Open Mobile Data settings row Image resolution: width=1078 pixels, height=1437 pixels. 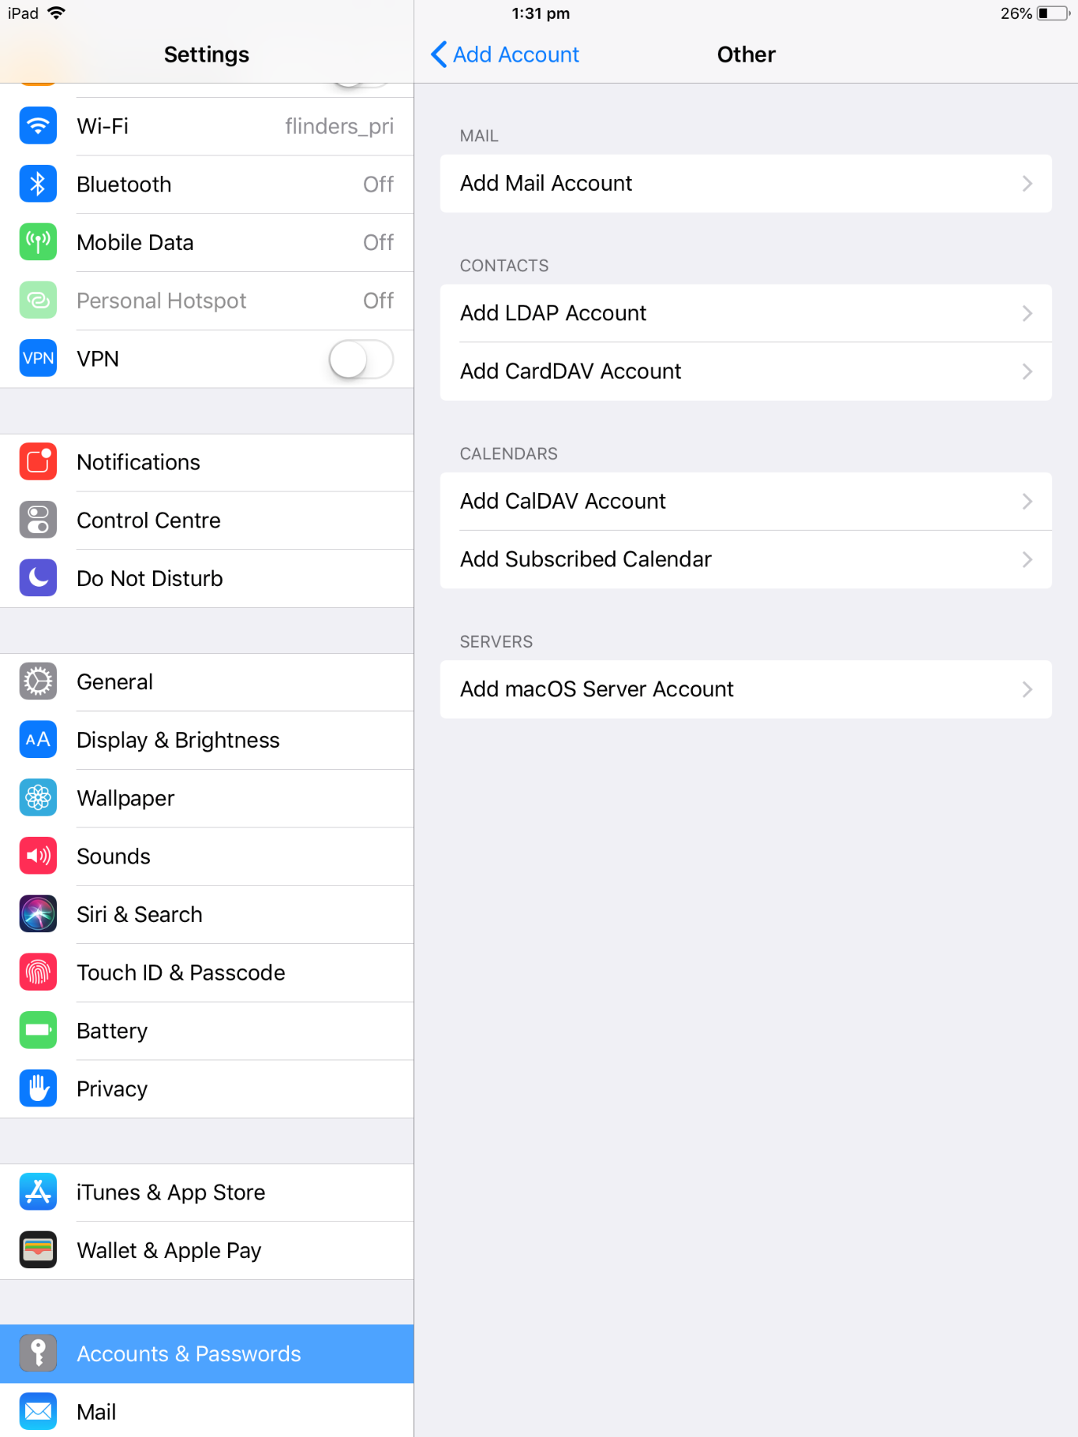coord(207,243)
